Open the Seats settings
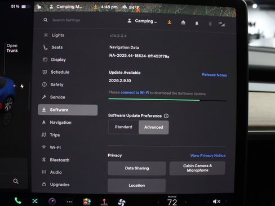Image resolution: width=275 pixels, height=206 pixels. pos(53,47)
